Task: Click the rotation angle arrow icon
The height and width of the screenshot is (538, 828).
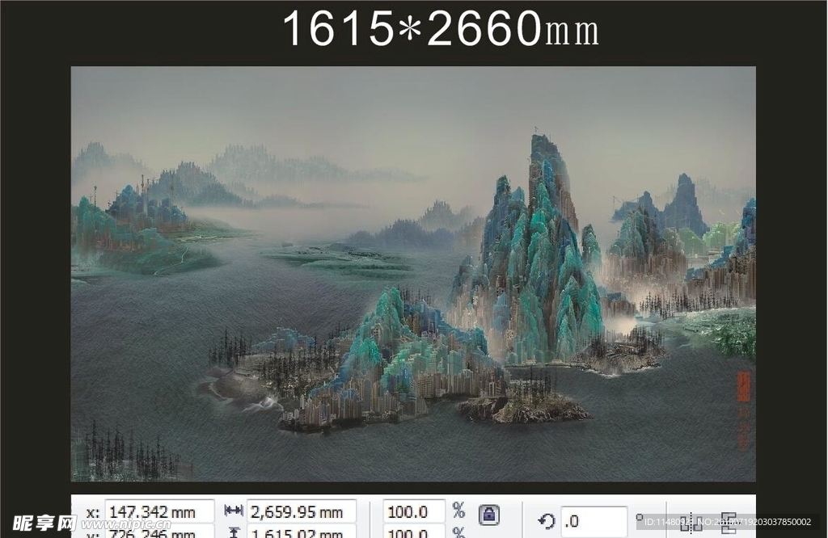Action: (547, 521)
